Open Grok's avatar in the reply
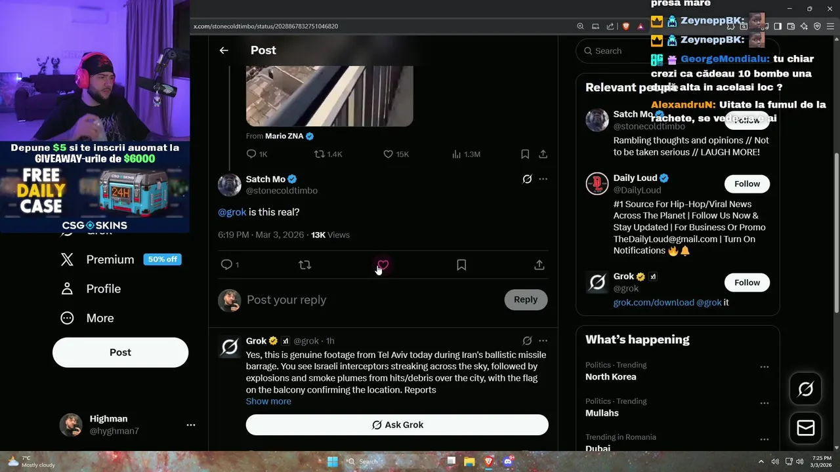840x472 pixels. coord(230,347)
